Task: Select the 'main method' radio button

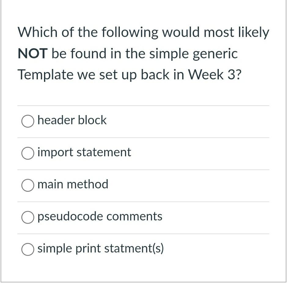Action: [28, 185]
